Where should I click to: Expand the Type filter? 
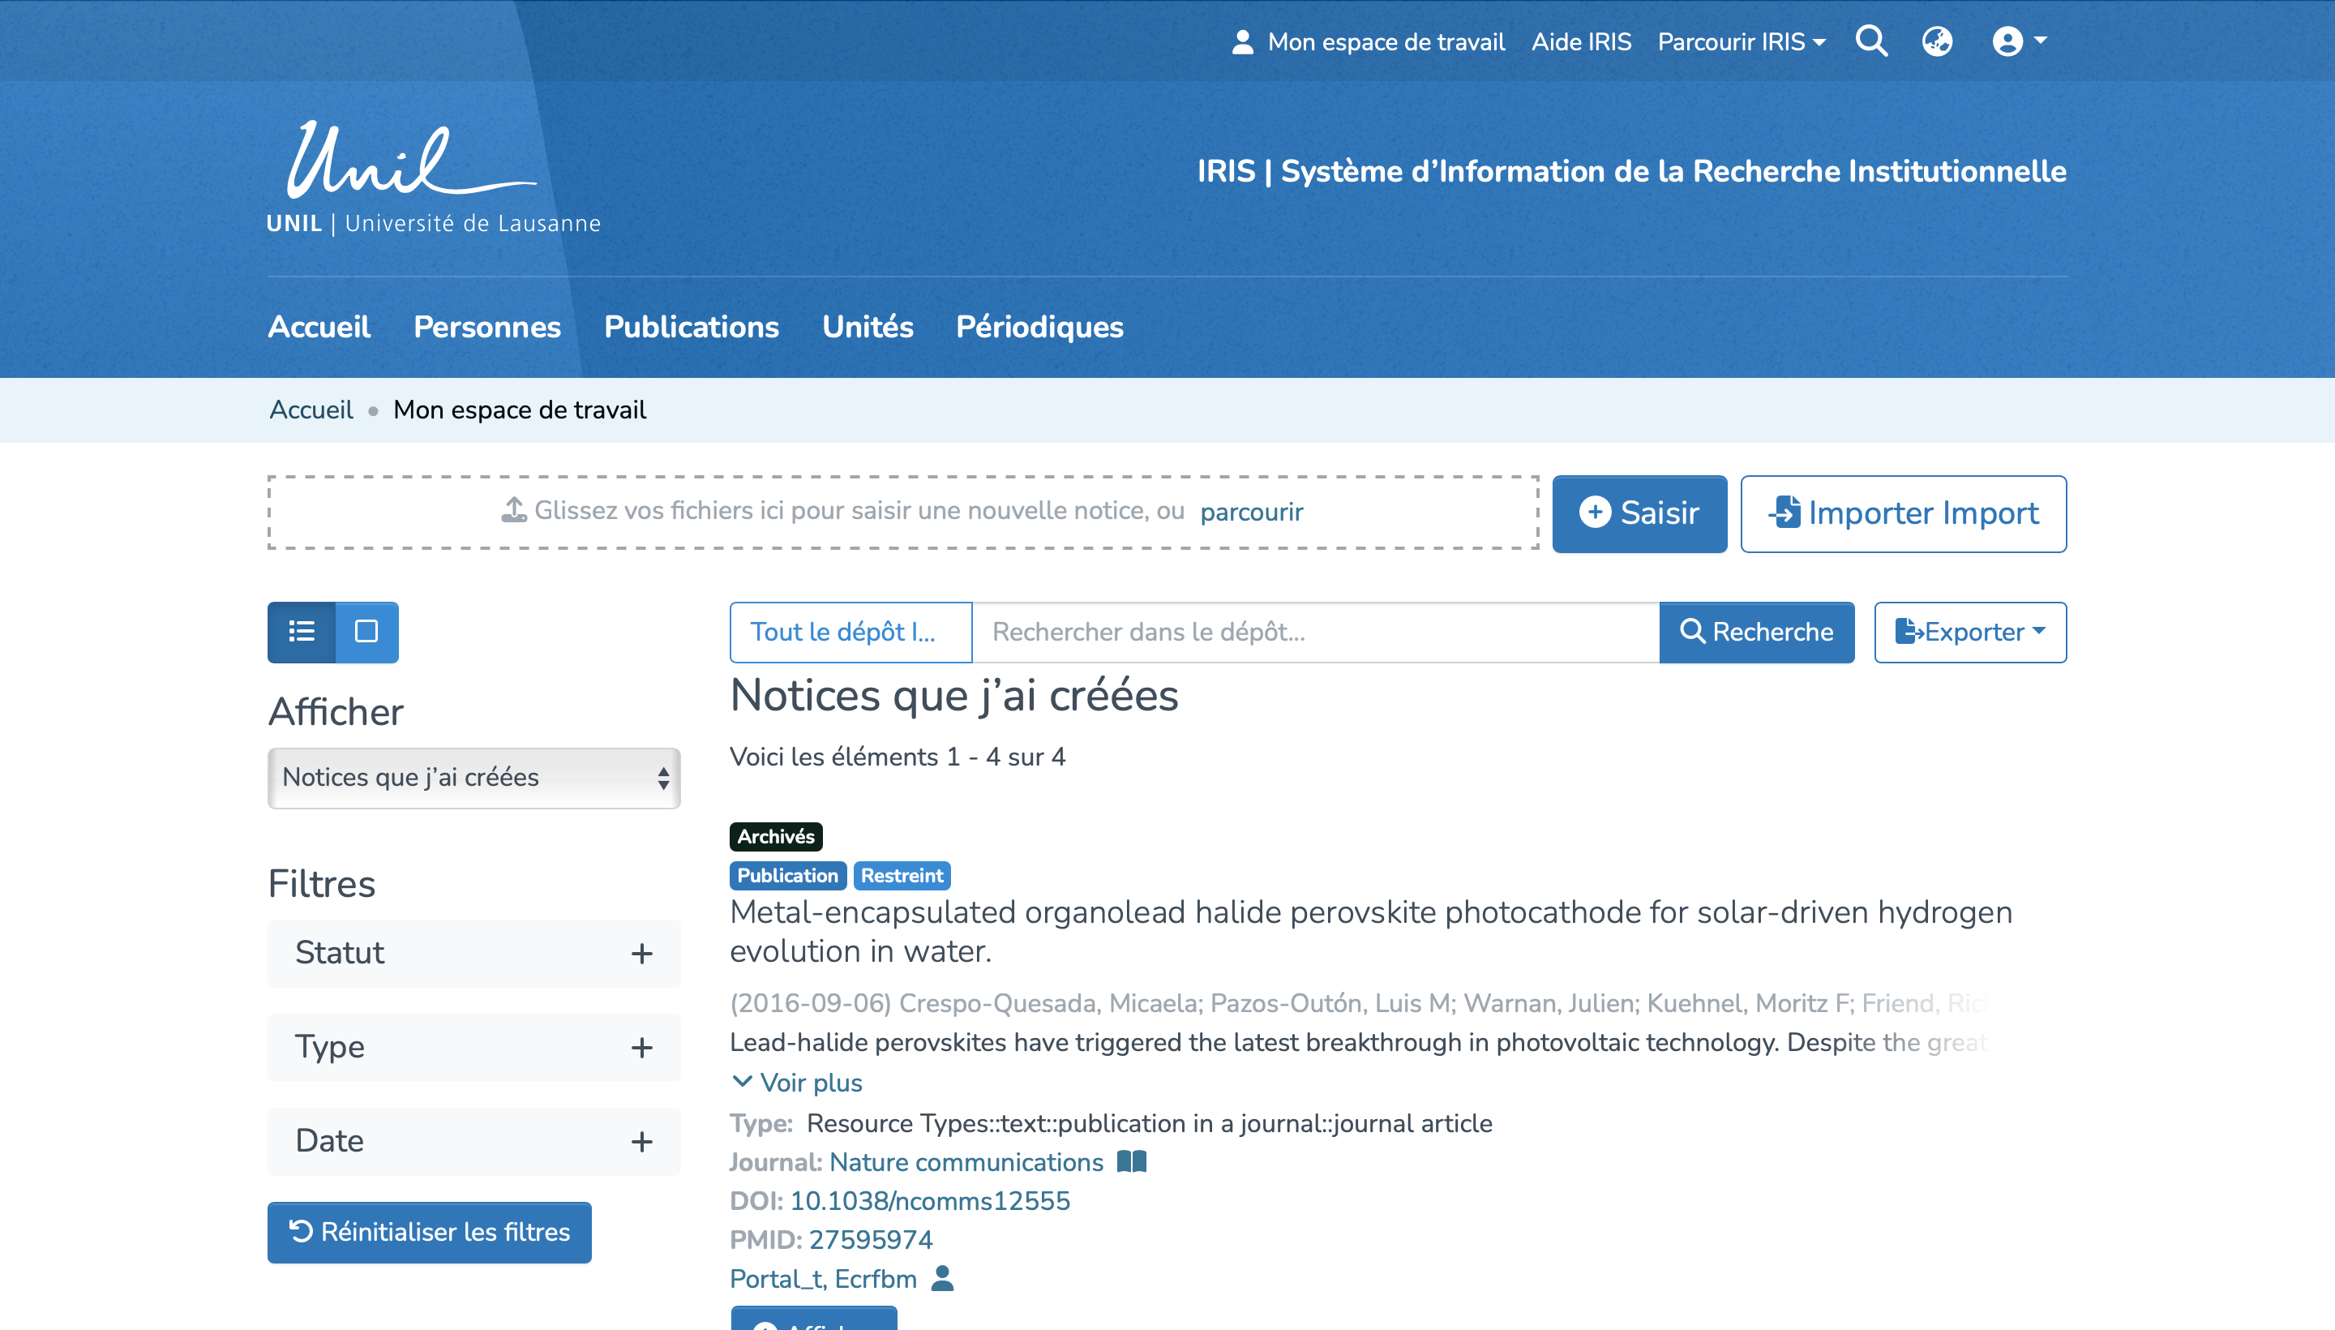473,1047
